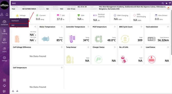Click the move handle on Load Status card
The image size is (172, 94).
168,47
